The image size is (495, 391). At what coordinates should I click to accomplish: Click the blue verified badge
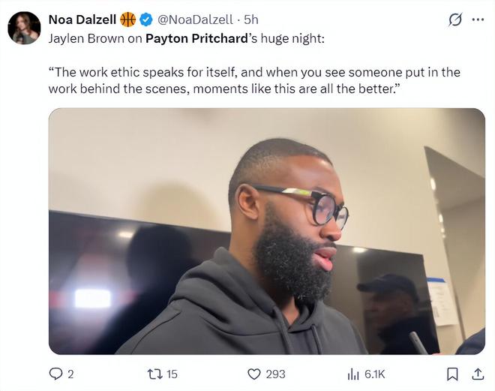point(145,20)
